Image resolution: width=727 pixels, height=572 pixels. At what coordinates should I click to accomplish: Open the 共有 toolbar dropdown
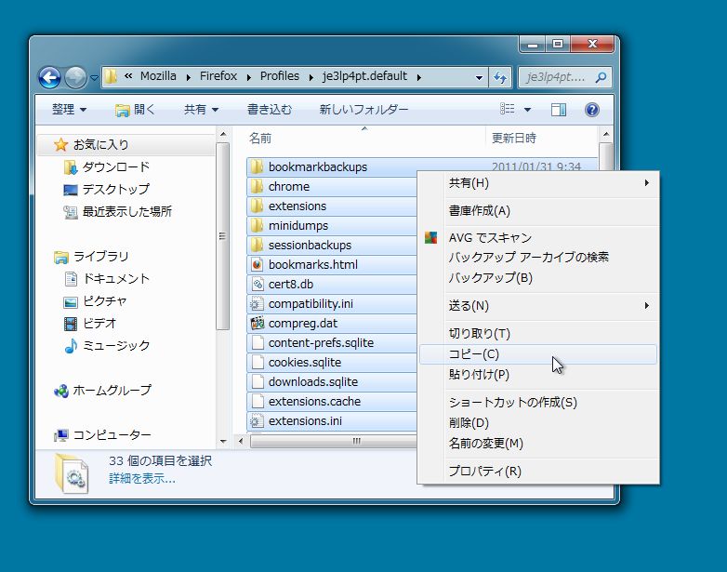click(x=201, y=110)
